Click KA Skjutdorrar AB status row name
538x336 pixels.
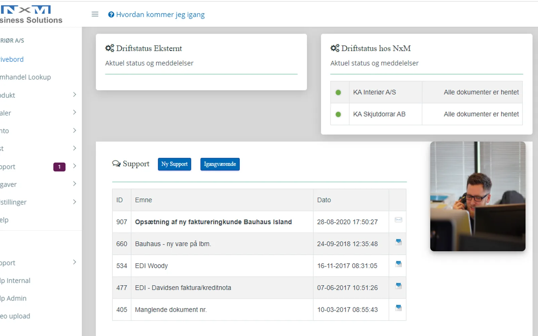(x=379, y=114)
